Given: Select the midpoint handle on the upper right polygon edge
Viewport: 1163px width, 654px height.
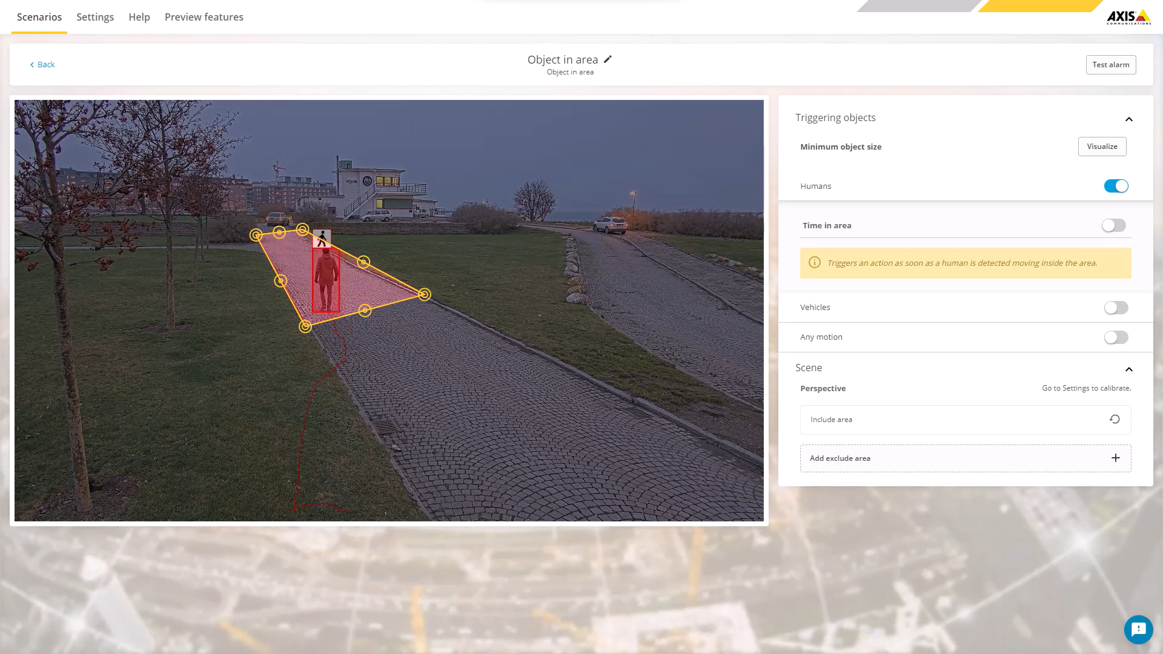Looking at the screenshot, I should click(363, 262).
